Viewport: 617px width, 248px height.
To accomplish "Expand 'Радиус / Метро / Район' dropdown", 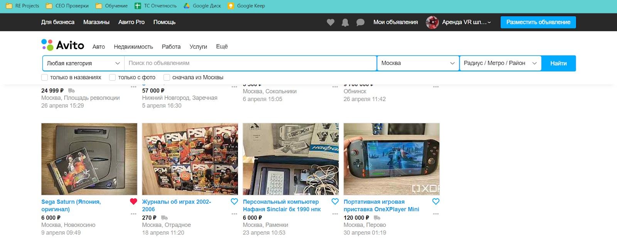I will (x=501, y=63).
